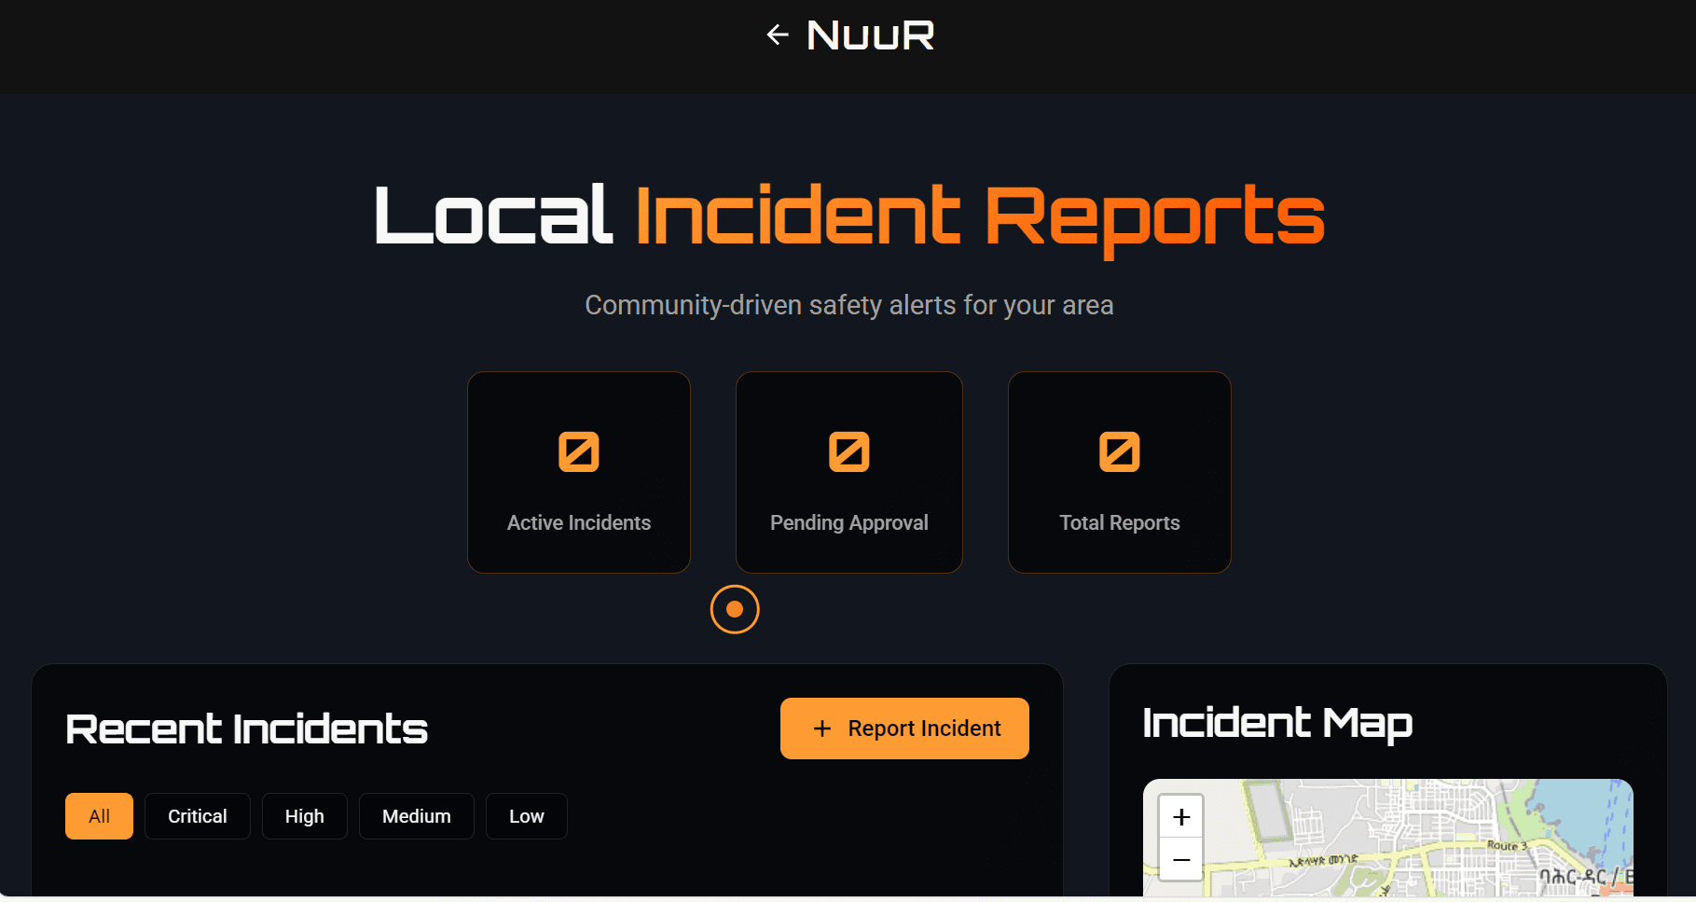The width and height of the screenshot is (1696, 902).
Task: Click the Pending Approval stats card
Action: pyautogui.click(x=848, y=472)
